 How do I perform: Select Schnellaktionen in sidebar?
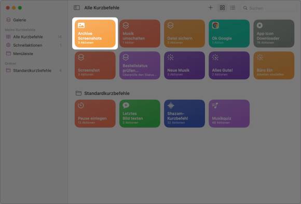coord(34,45)
